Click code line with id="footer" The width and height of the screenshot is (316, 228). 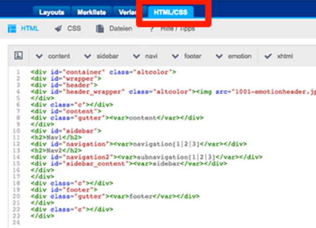click(64, 190)
